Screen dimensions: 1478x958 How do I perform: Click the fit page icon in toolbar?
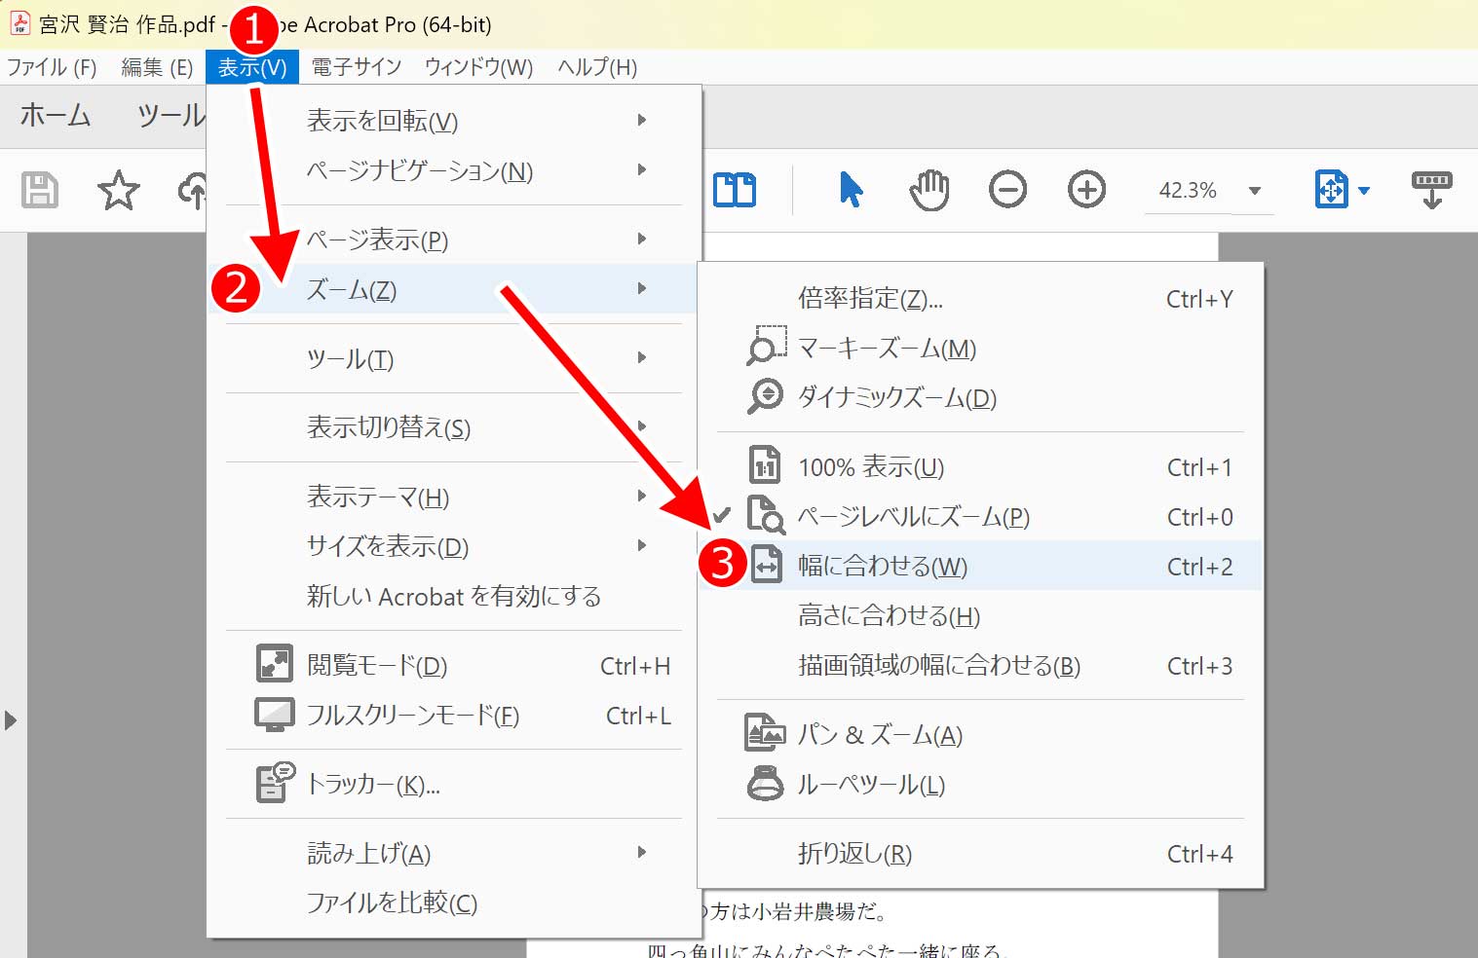point(1331,190)
